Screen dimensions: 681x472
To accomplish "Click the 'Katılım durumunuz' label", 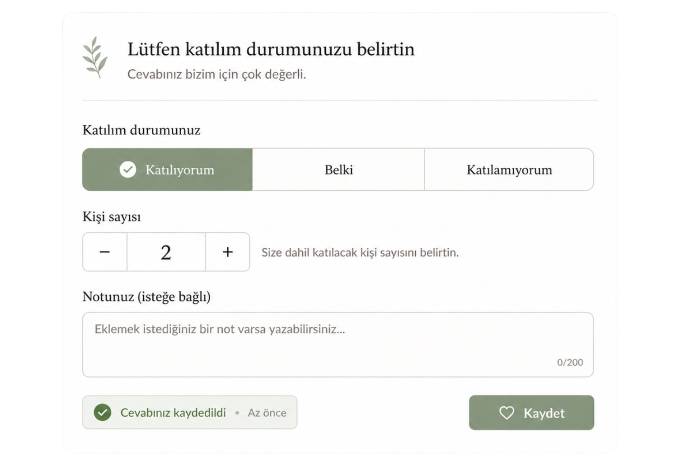I will 141,130.
